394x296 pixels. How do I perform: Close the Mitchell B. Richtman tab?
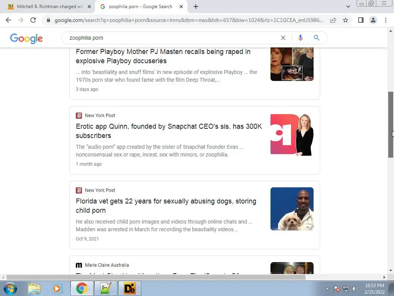pyautogui.click(x=89, y=7)
